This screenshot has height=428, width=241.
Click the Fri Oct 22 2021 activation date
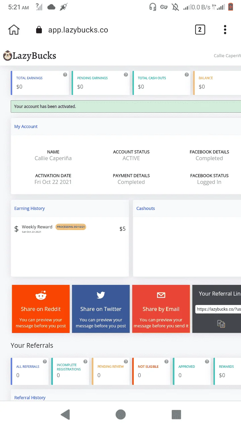pos(53,182)
